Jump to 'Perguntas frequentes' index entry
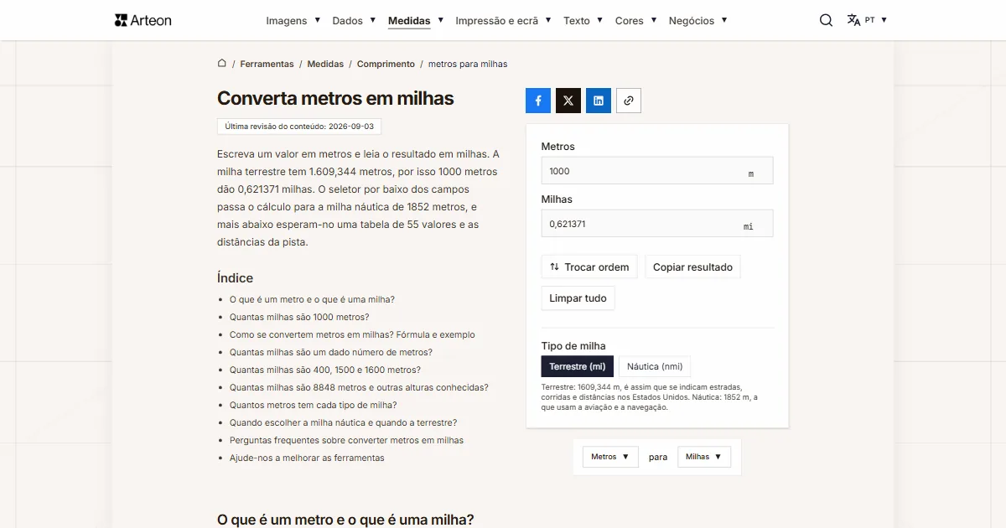This screenshot has width=1006, height=528. point(346,440)
